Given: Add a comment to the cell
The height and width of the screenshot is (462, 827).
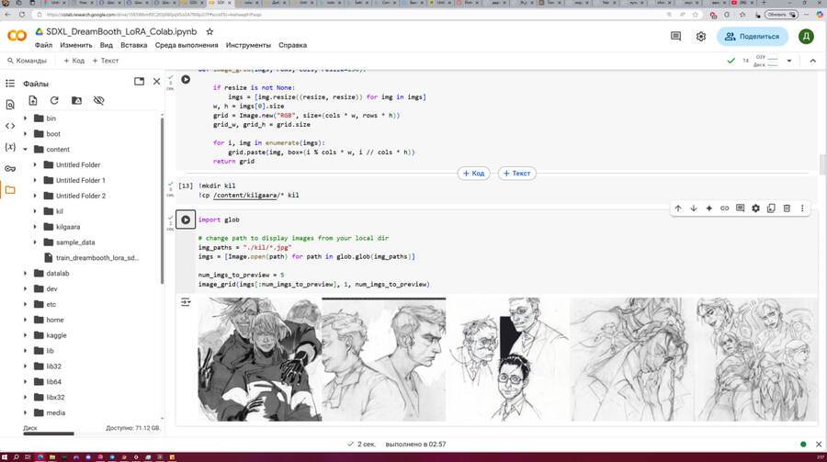Looking at the screenshot, I should pos(740,208).
